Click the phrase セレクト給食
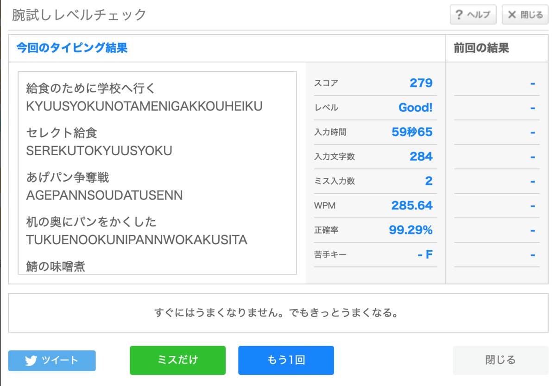556x386 pixels. [x=62, y=133]
